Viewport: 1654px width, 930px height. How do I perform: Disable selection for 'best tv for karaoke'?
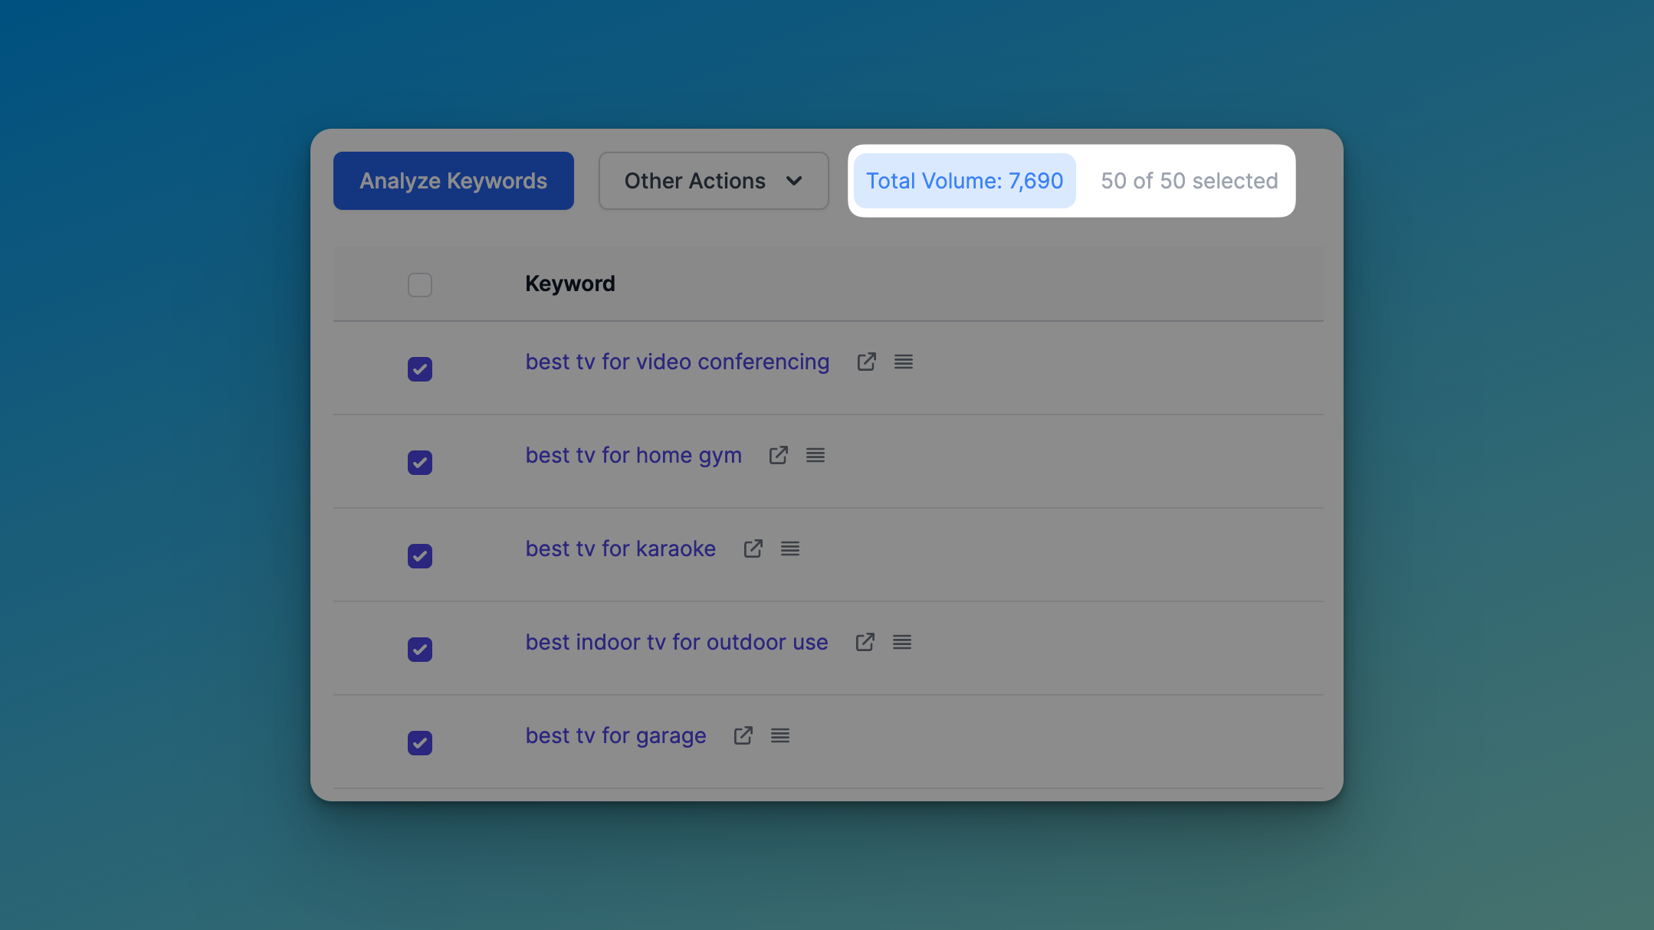(x=420, y=555)
